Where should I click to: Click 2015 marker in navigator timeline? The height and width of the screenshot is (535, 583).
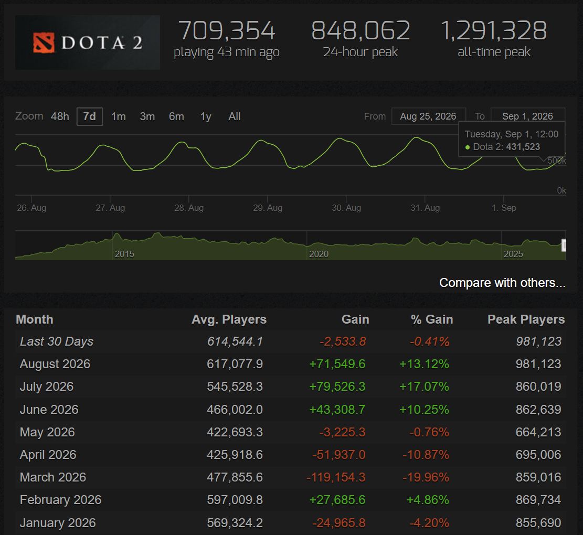pos(124,254)
